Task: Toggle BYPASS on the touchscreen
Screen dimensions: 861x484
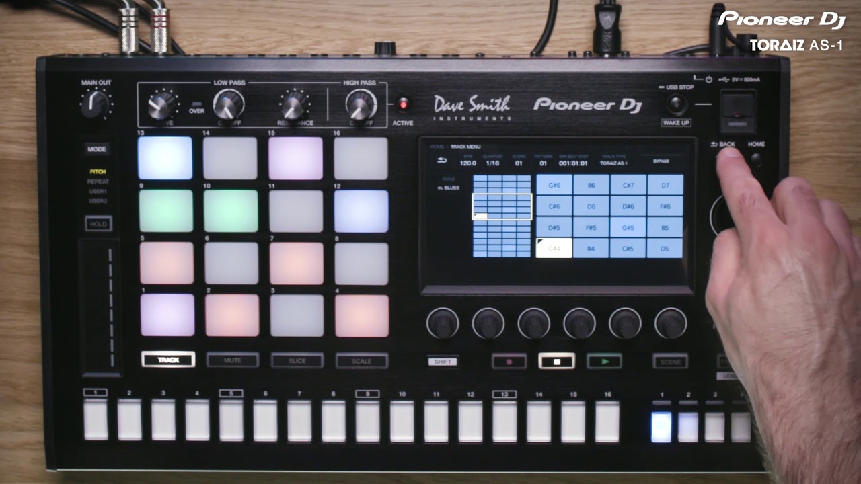Action: [661, 162]
